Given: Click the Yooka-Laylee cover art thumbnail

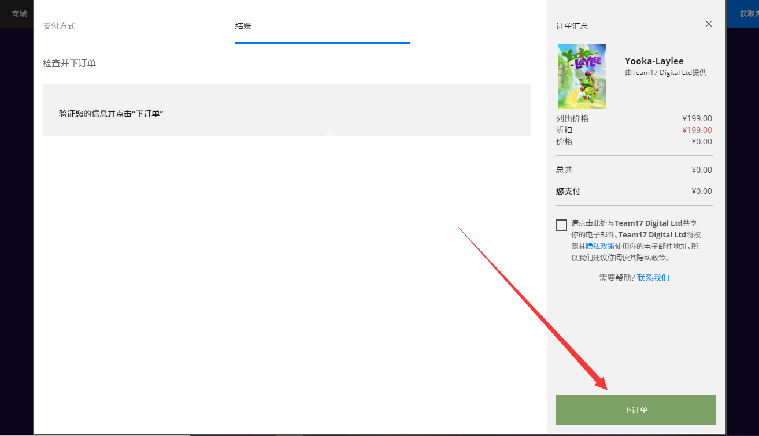Looking at the screenshot, I should tap(582, 76).
